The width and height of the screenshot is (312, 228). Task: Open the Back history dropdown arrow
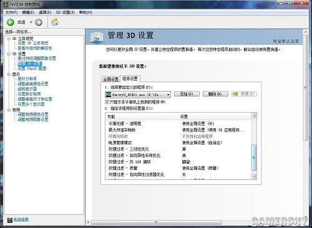click(x=31, y=22)
